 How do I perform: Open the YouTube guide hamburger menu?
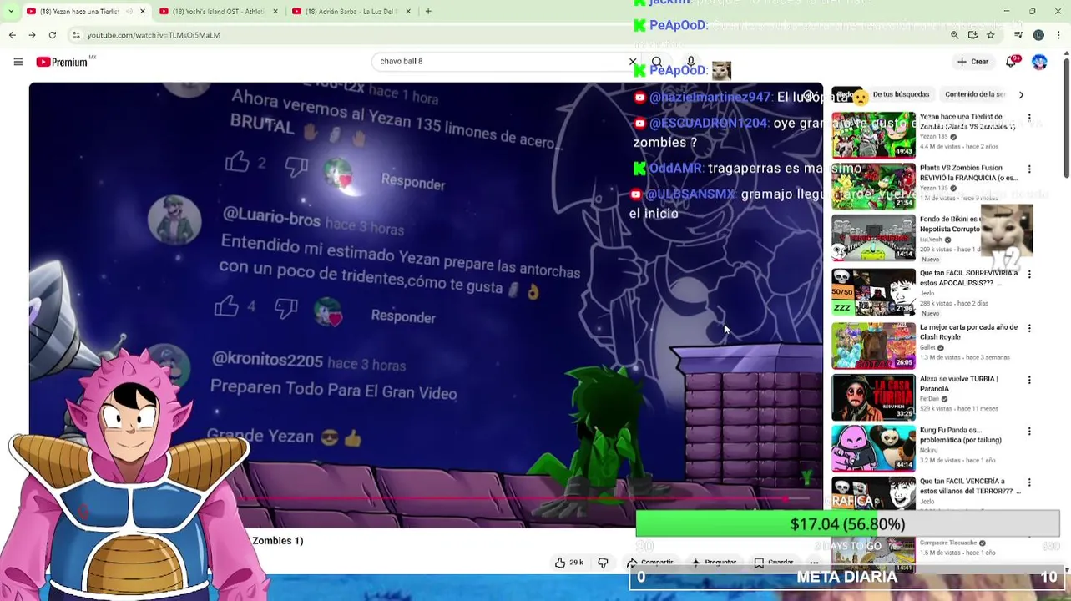point(18,62)
